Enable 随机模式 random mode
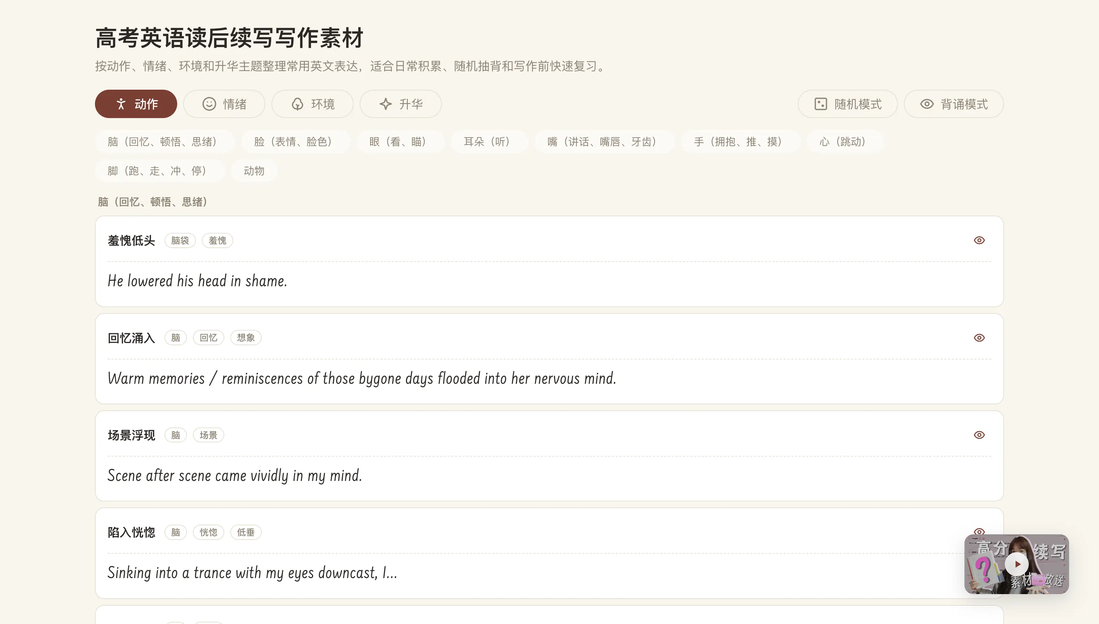This screenshot has width=1099, height=624. (847, 104)
